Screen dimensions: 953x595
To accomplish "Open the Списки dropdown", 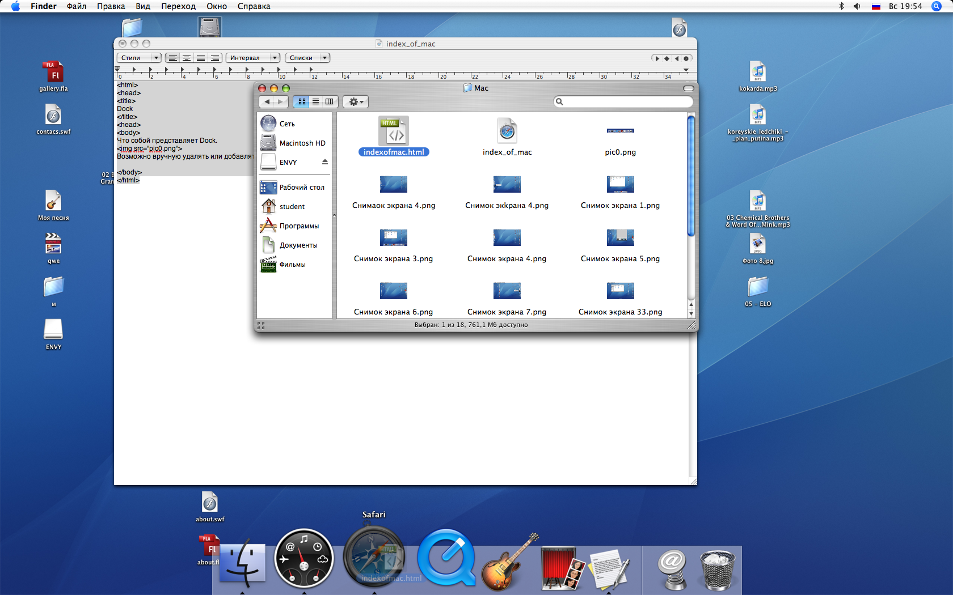I will pyautogui.click(x=307, y=58).
